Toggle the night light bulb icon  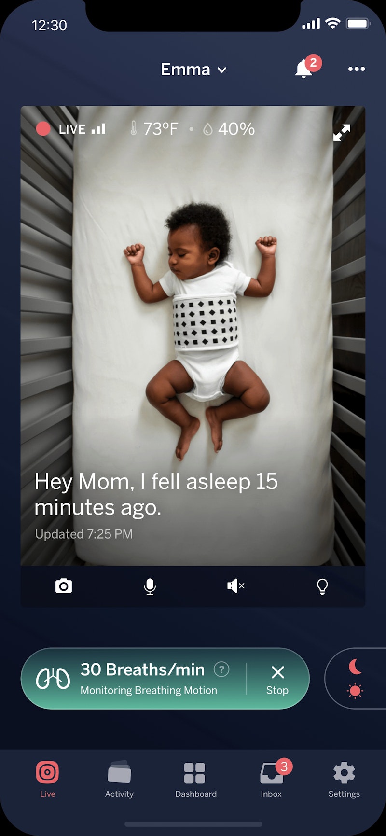322,586
